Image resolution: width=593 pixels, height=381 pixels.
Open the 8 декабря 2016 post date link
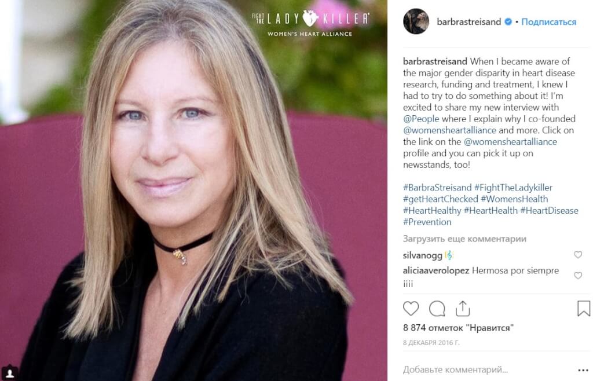pyautogui.click(x=431, y=343)
